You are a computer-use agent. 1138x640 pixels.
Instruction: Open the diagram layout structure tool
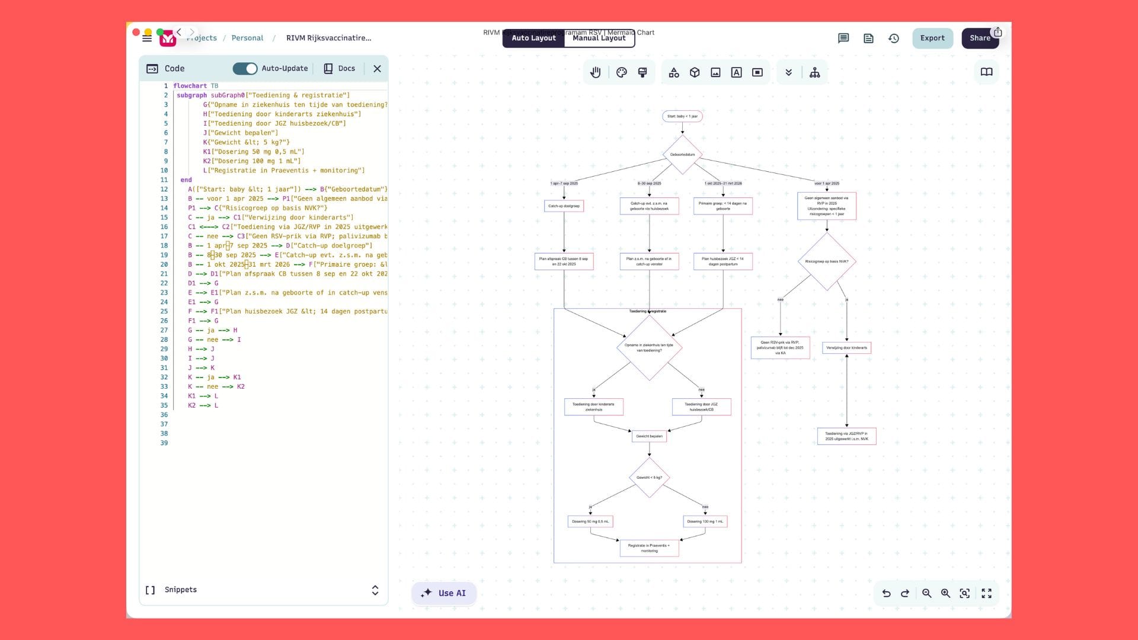(815, 72)
